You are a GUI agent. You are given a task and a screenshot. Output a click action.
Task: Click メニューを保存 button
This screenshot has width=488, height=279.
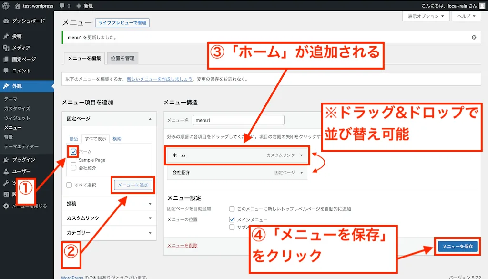click(x=457, y=246)
